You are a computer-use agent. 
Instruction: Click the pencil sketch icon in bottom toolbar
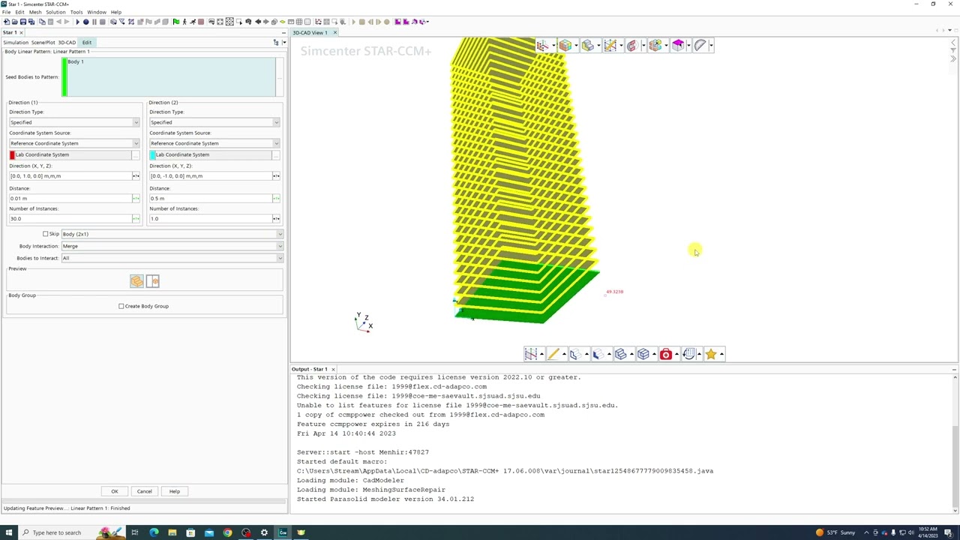pos(553,354)
